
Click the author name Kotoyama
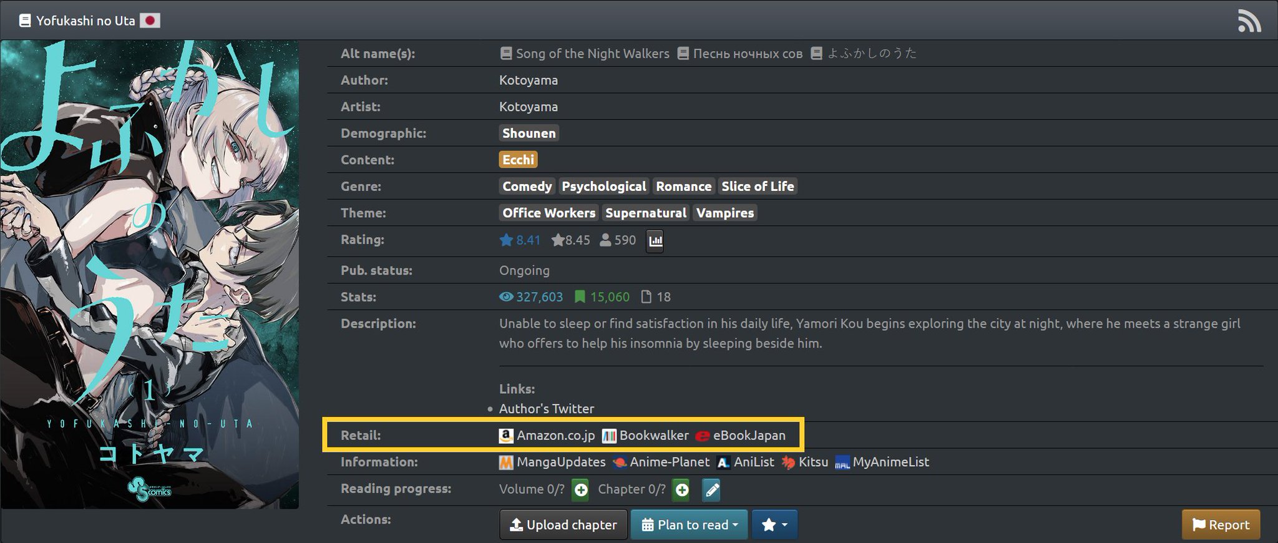click(x=529, y=80)
